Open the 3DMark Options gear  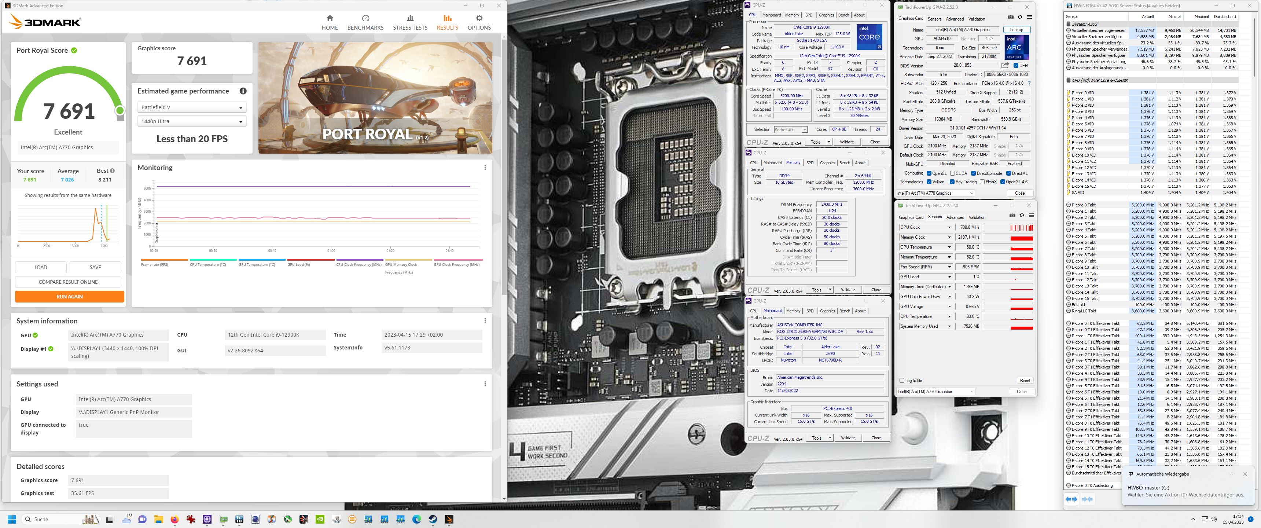[x=479, y=22]
